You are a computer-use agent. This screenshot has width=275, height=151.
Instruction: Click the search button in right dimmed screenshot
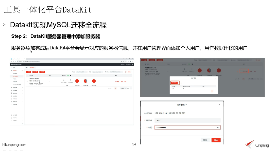(x=258, y=60)
